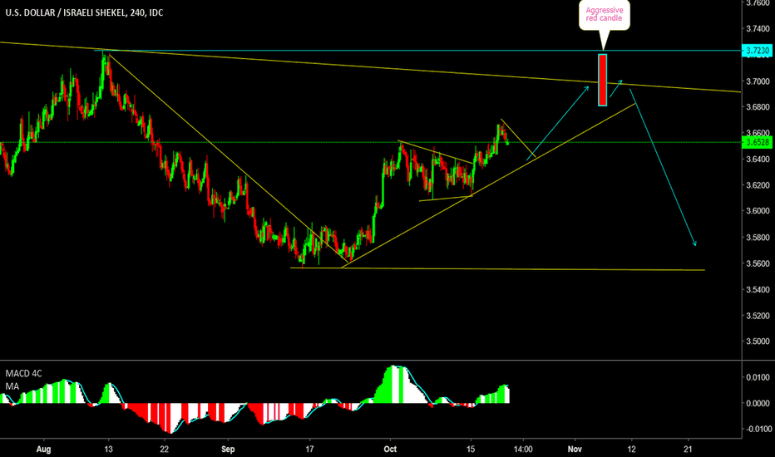The image size is (775, 457).
Task: Click 3.5400 on the price axis
Action: pos(758,289)
